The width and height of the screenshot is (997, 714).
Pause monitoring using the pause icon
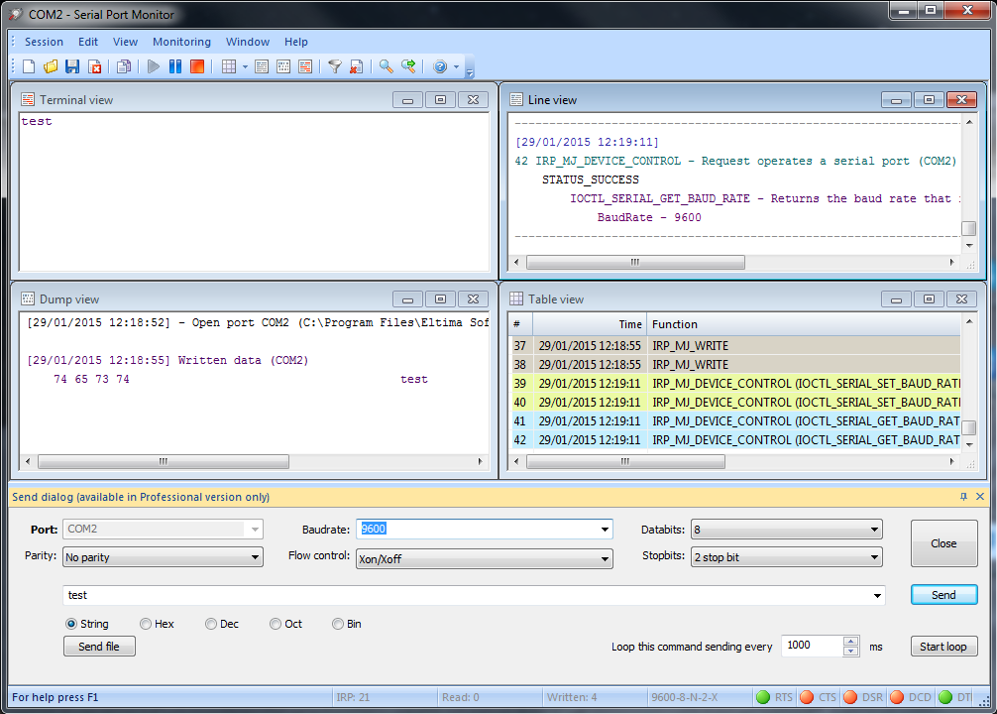click(x=174, y=66)
